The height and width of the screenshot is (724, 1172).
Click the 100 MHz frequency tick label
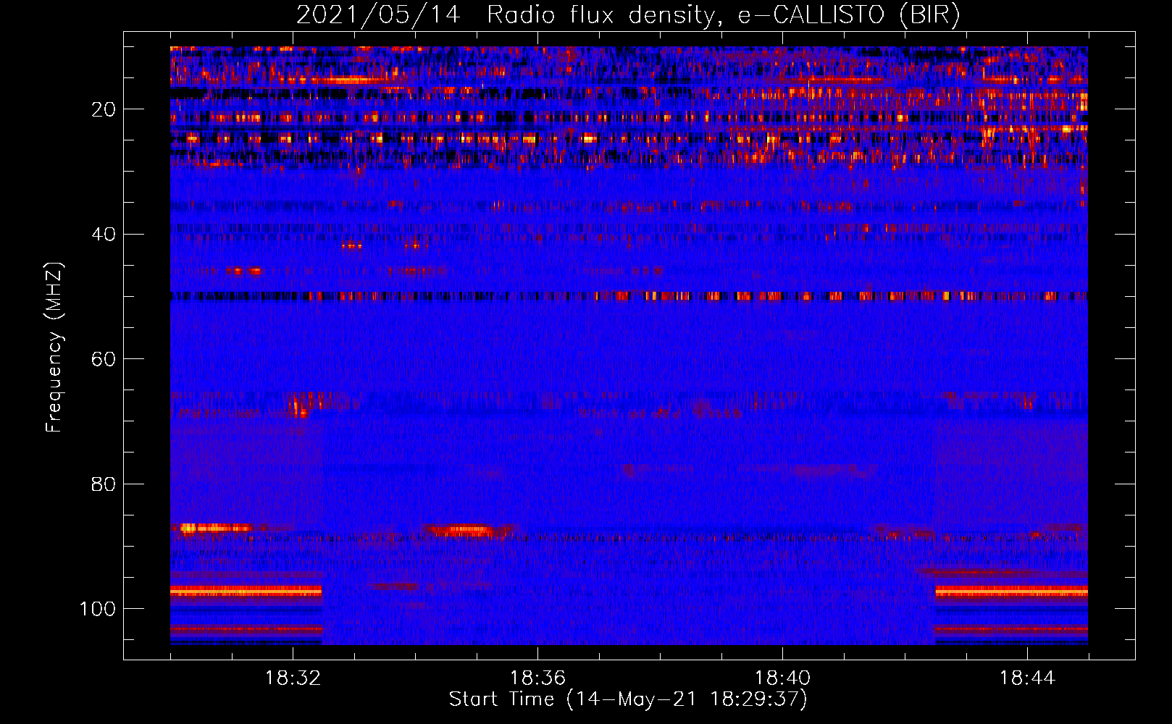98,609
